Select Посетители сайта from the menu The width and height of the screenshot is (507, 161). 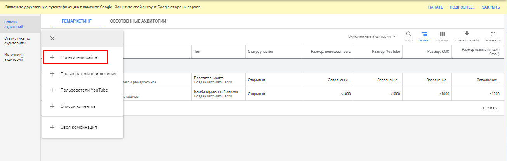tap(78, 57)
